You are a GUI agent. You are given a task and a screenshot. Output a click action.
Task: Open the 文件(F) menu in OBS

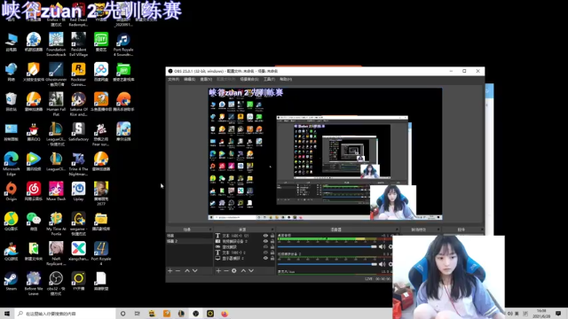pos(174,79)
